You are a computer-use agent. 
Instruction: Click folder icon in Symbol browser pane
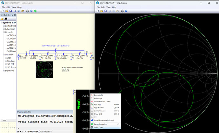pyautogui.click(x=2, y=19)
